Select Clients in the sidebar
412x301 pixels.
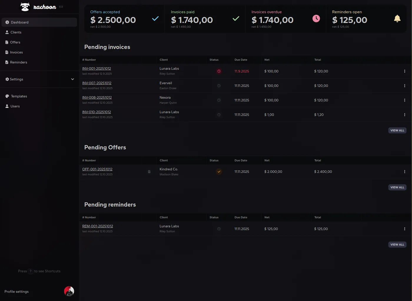(x=16, y=32)
